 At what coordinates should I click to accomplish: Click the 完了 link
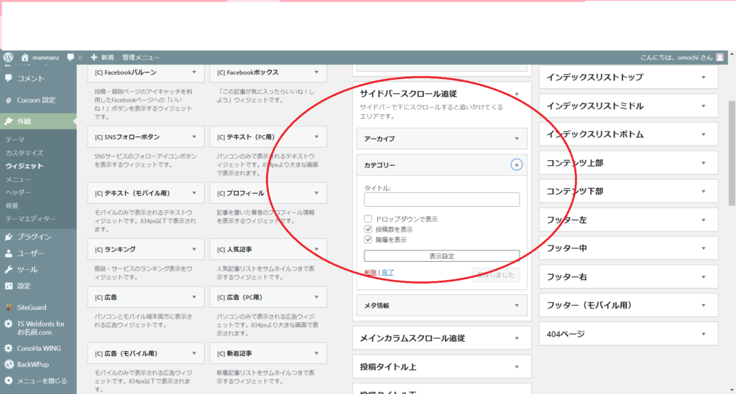pyautogui.click(x=387, y=272)
